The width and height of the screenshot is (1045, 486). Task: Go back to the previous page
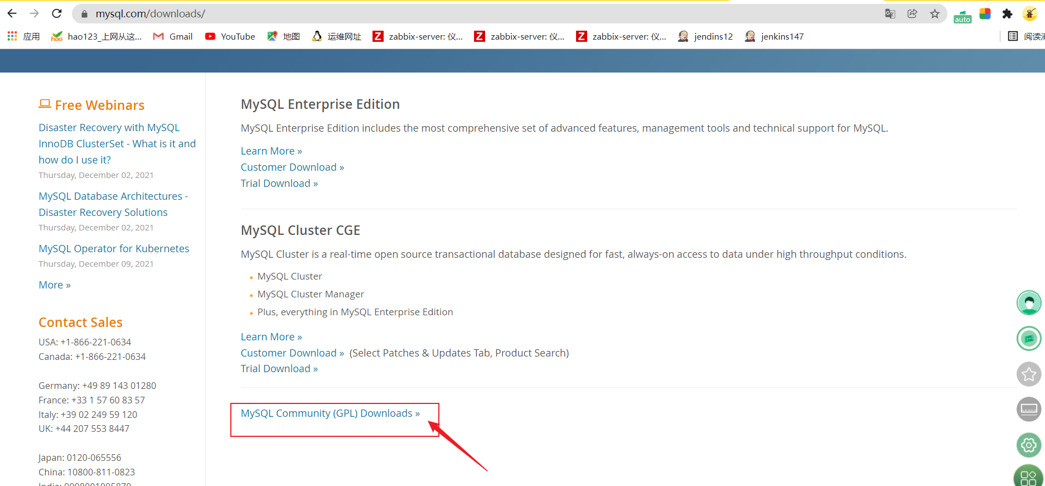(x=12, y=13)
